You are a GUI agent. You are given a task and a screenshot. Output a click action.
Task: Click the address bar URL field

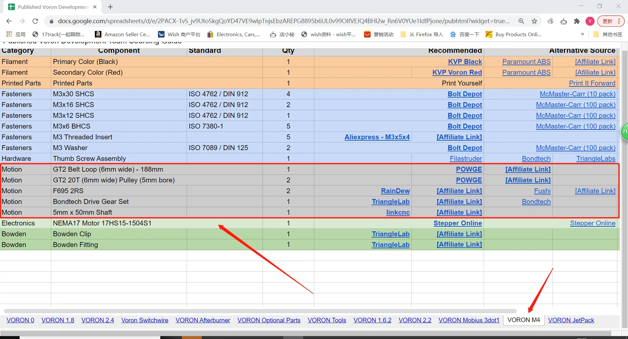(x=283, y=21)
